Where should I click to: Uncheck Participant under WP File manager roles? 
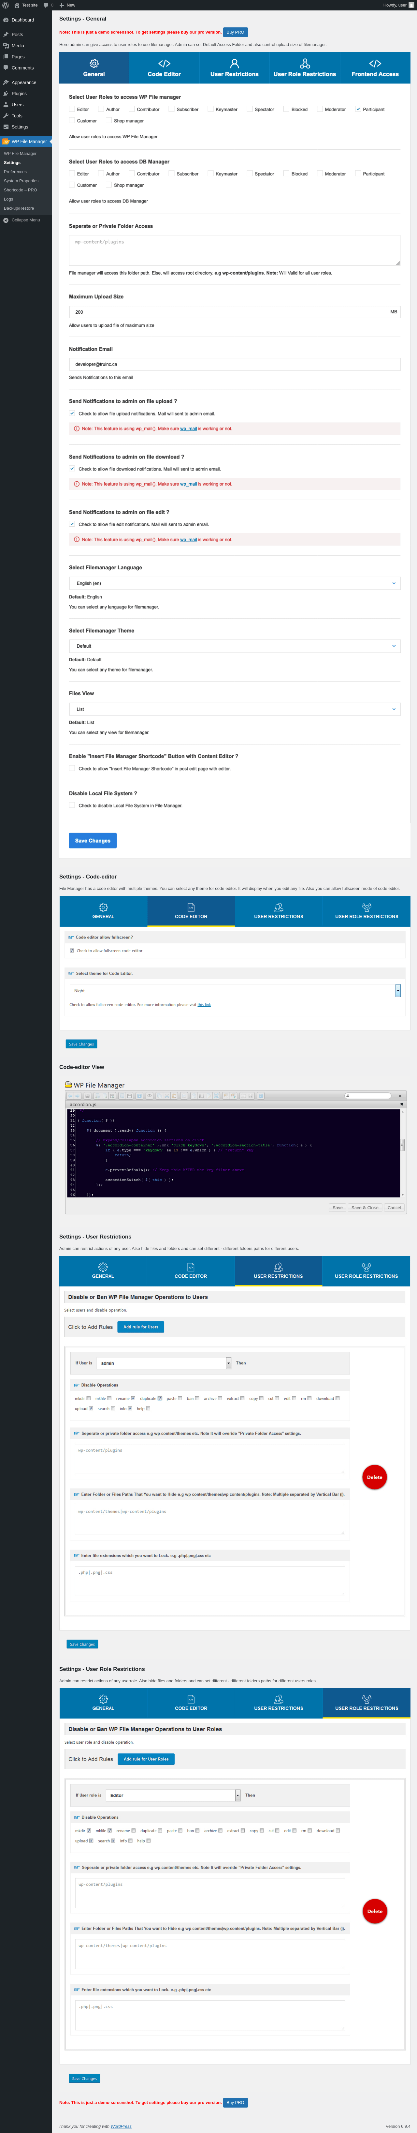[x=358, y=109]
